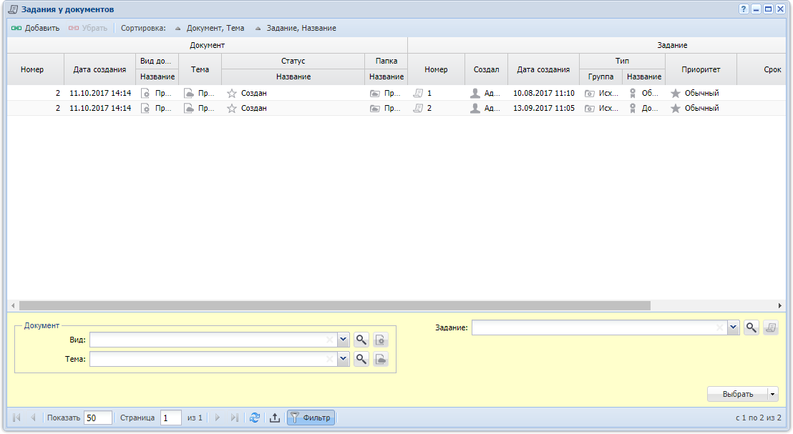
Task: Click group folder icon in task 1 row
Action: click(x=589, y=93)
